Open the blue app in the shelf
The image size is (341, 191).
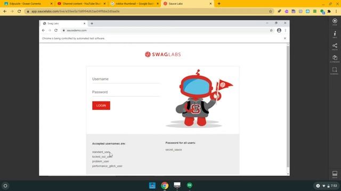(x=152, y=185)
